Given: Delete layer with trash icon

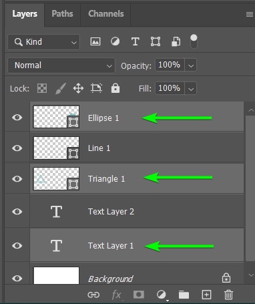Looking at the screenshot, I should click(228, 295).
